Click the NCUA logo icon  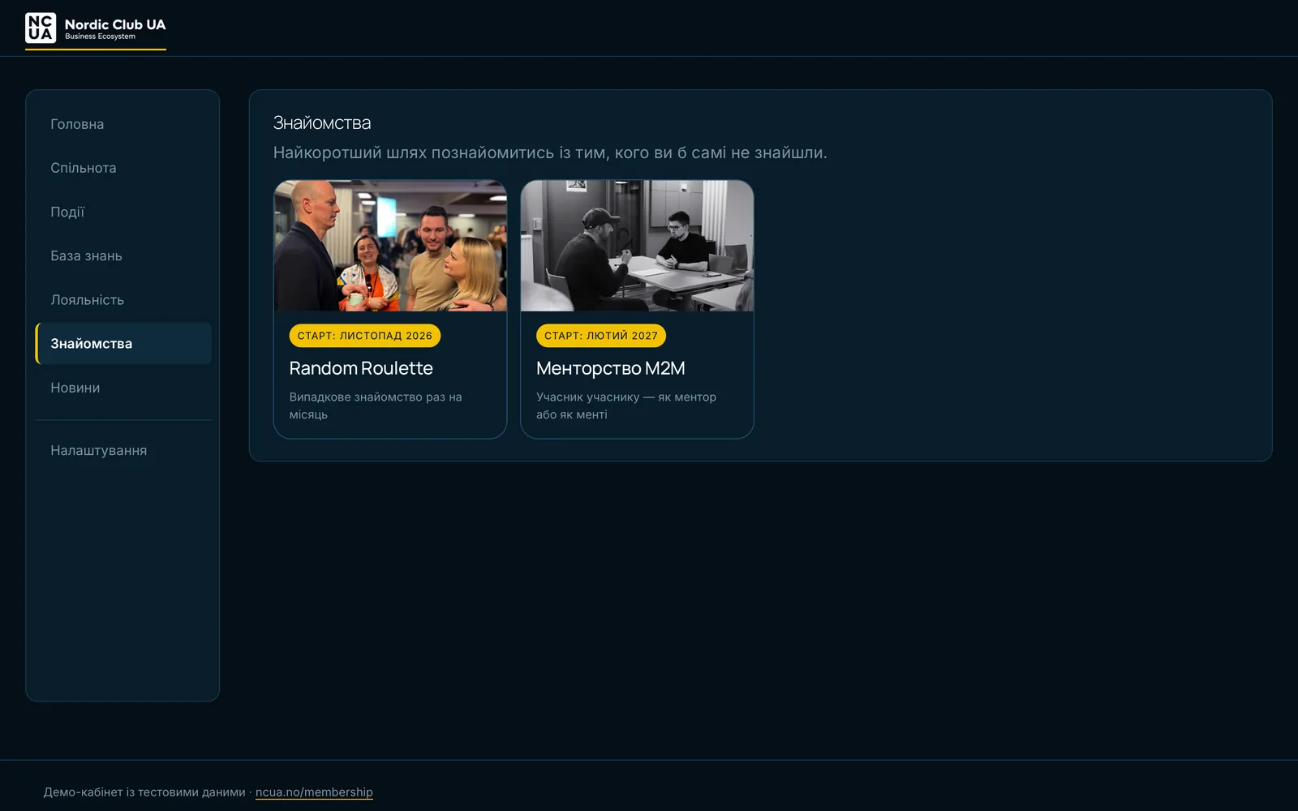point(41,28)
